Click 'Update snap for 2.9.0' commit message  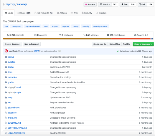[60, 97]
